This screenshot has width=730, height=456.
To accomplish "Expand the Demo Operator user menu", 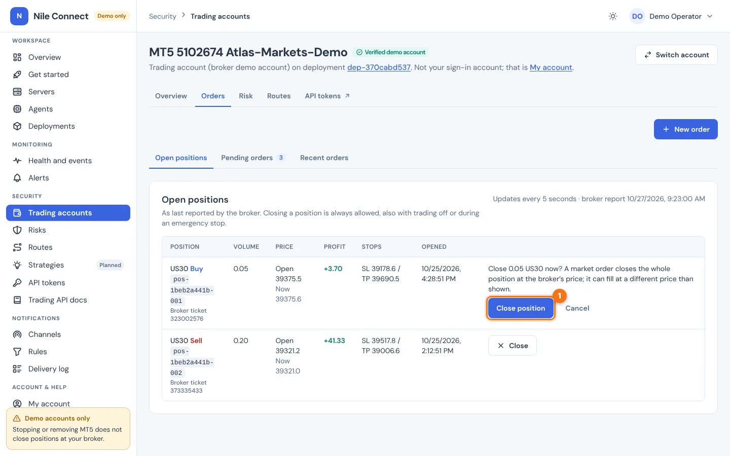I will click(671, 16).
